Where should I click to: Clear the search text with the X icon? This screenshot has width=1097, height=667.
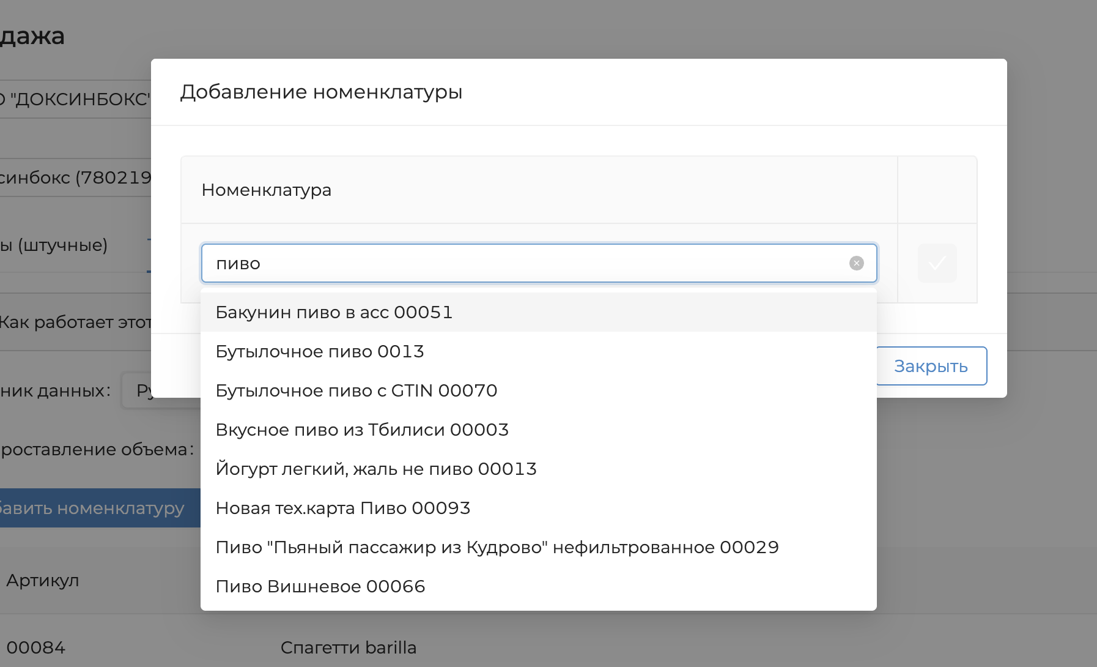pos(856,263)
